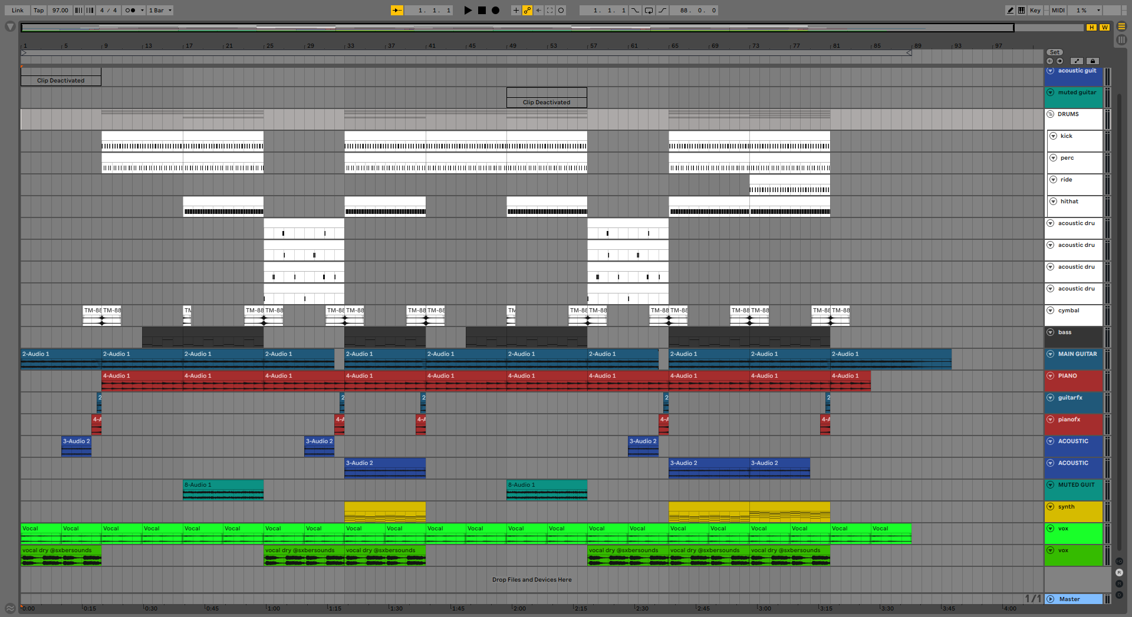Toggle the Arrangement Loop switch

tap(649, 10)
